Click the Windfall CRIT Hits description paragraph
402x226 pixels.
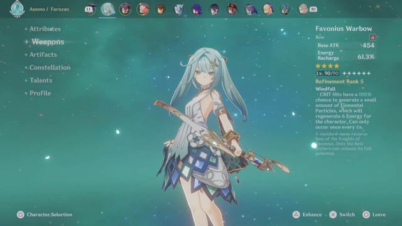346,110
